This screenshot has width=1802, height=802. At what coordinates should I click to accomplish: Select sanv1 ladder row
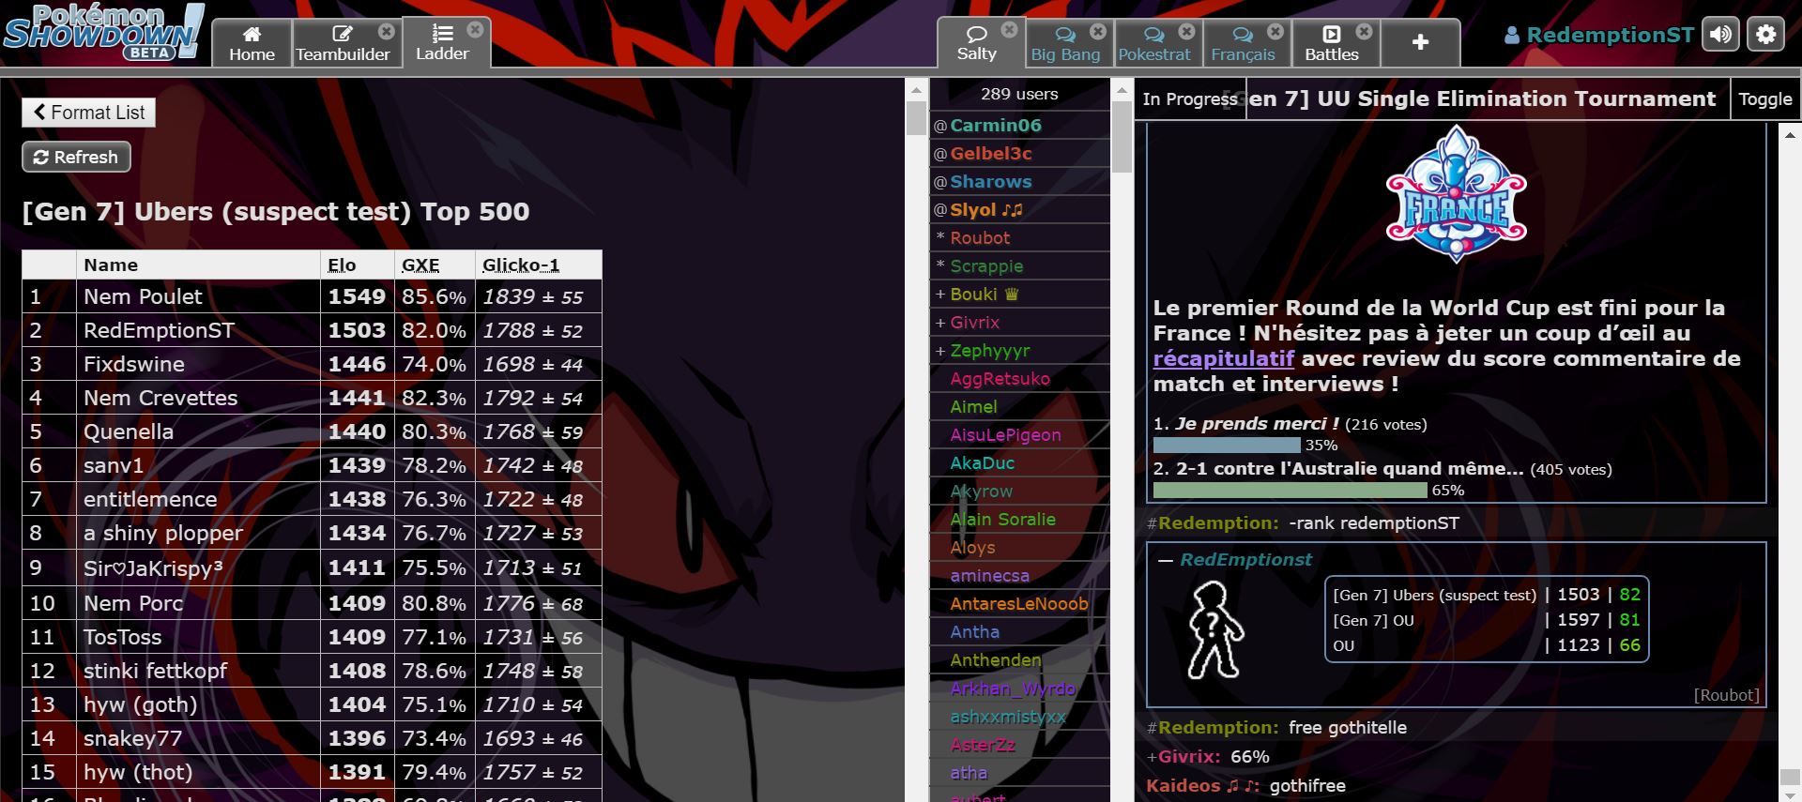pyautogui.click(x=312, y=465)
